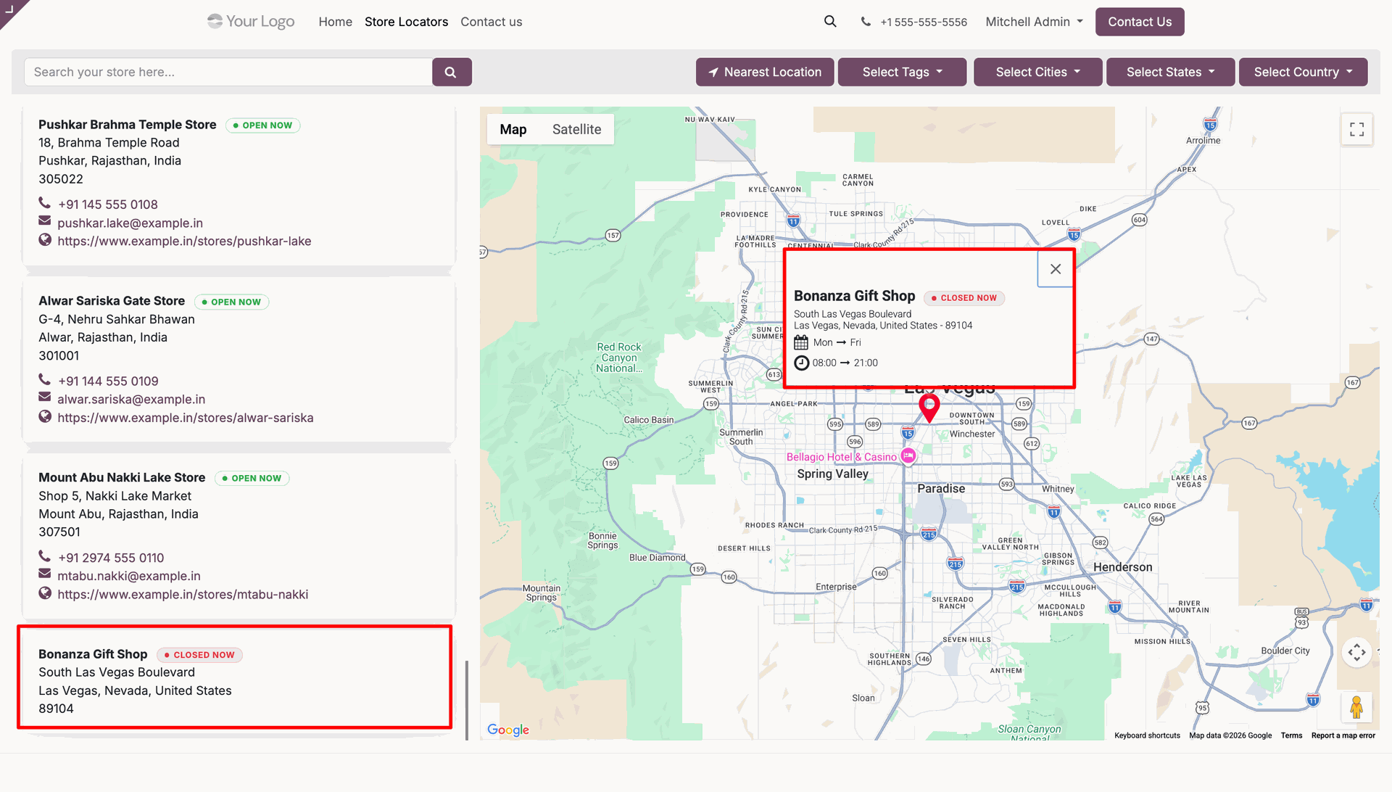
Task: Open the Select Cities dropdown
Action: (1037, 73)
